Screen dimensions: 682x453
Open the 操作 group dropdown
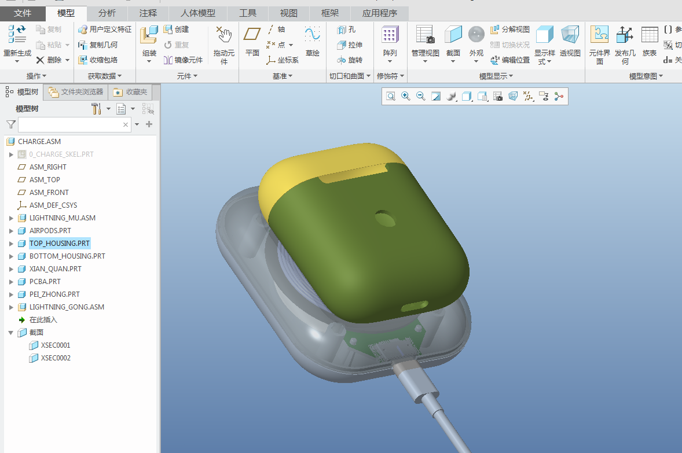pyautogui.click(x=36, y=76)
